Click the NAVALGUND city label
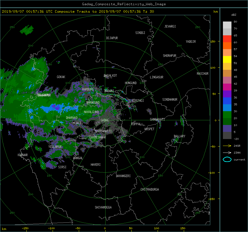248x232 pixels. pos(91,112)
